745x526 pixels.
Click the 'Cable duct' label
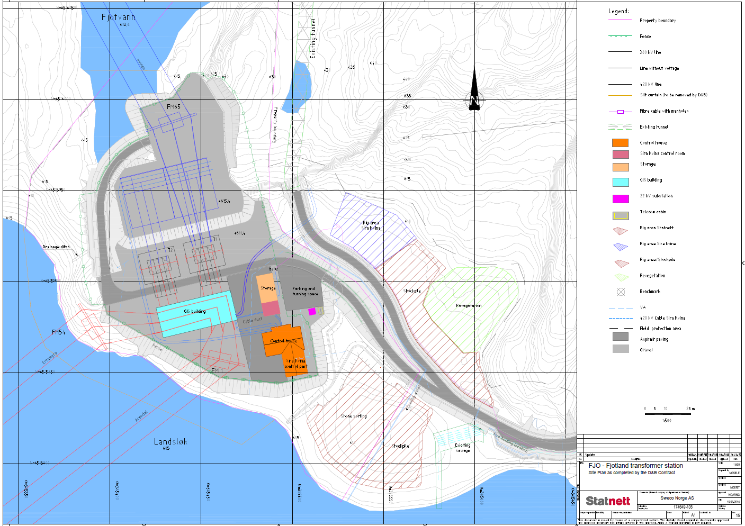click(252, 321)
